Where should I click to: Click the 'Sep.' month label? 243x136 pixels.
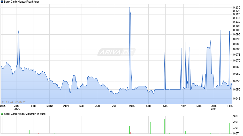pos(148,106)
